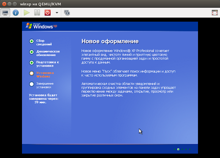The height and width of the screenshot is (158, 220).
Task: Click the 'Динамическое обновление' label
Action: click(48, 53)
